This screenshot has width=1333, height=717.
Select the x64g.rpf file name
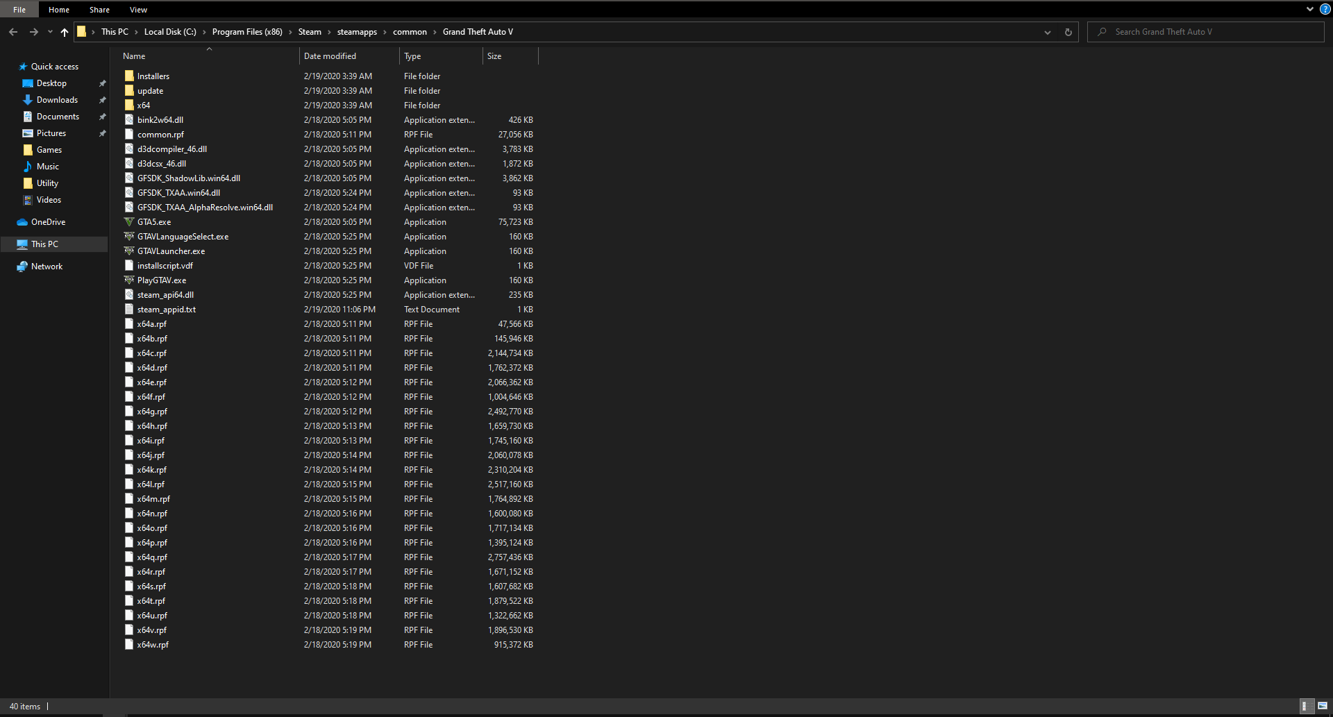tap(152, 412)
